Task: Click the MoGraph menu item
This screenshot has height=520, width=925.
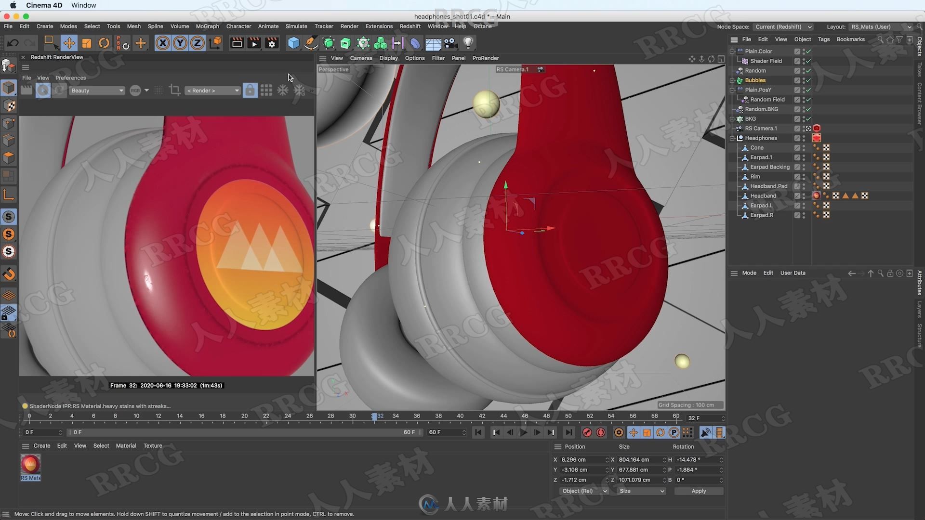Action: (x=207, y=26)
